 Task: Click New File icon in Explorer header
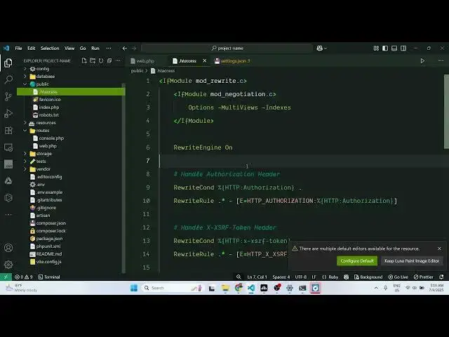tap(84, 61)
